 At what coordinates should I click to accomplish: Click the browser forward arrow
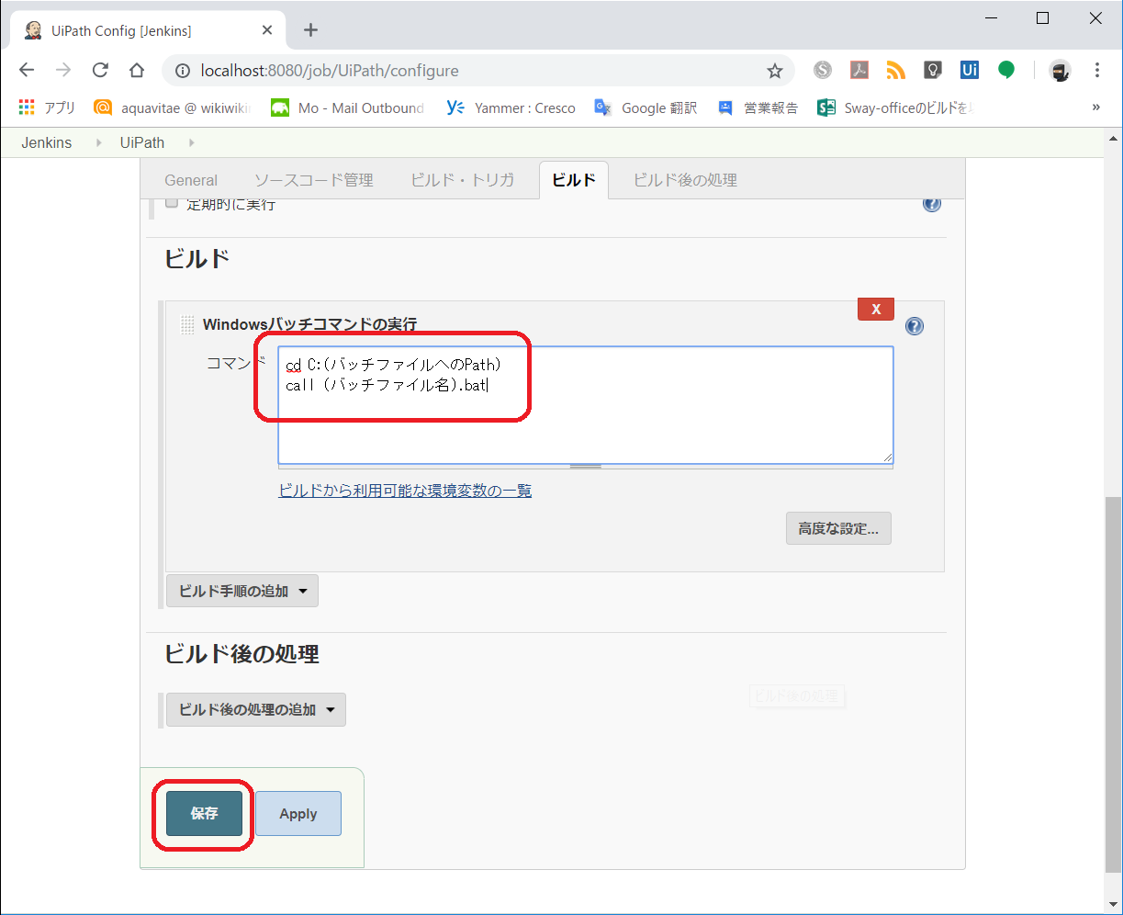(63, 71)
